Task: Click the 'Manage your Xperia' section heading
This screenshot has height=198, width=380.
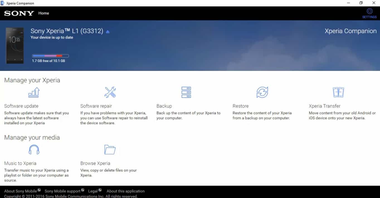Action: pos(32,80)
